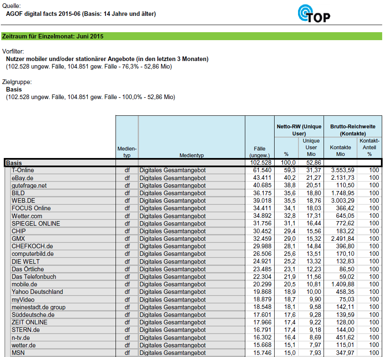Click the T-Online row name
The image size is (383, 357).
click(x=23, y=170)
